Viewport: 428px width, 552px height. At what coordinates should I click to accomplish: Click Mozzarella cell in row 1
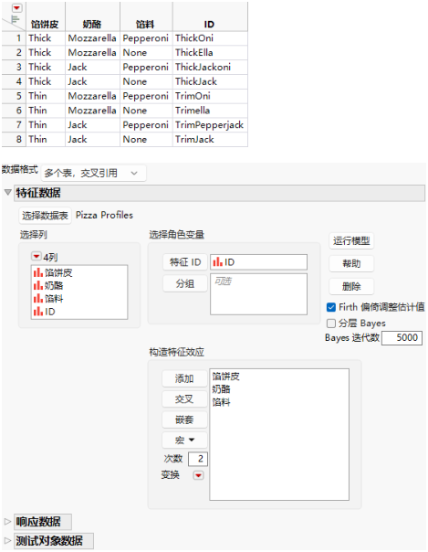92,38
